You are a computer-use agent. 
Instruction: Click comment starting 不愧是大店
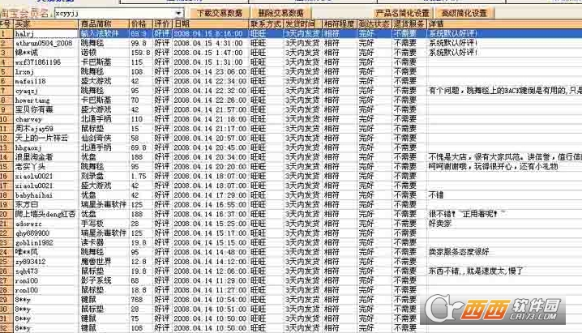tap(505, 157)
